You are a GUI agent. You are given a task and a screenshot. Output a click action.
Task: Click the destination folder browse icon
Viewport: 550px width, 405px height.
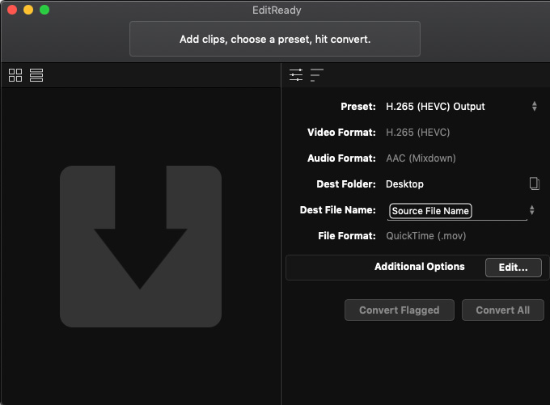coord(534,184)
